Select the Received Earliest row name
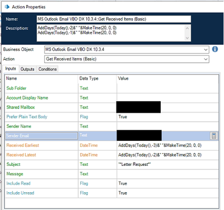 22,145
